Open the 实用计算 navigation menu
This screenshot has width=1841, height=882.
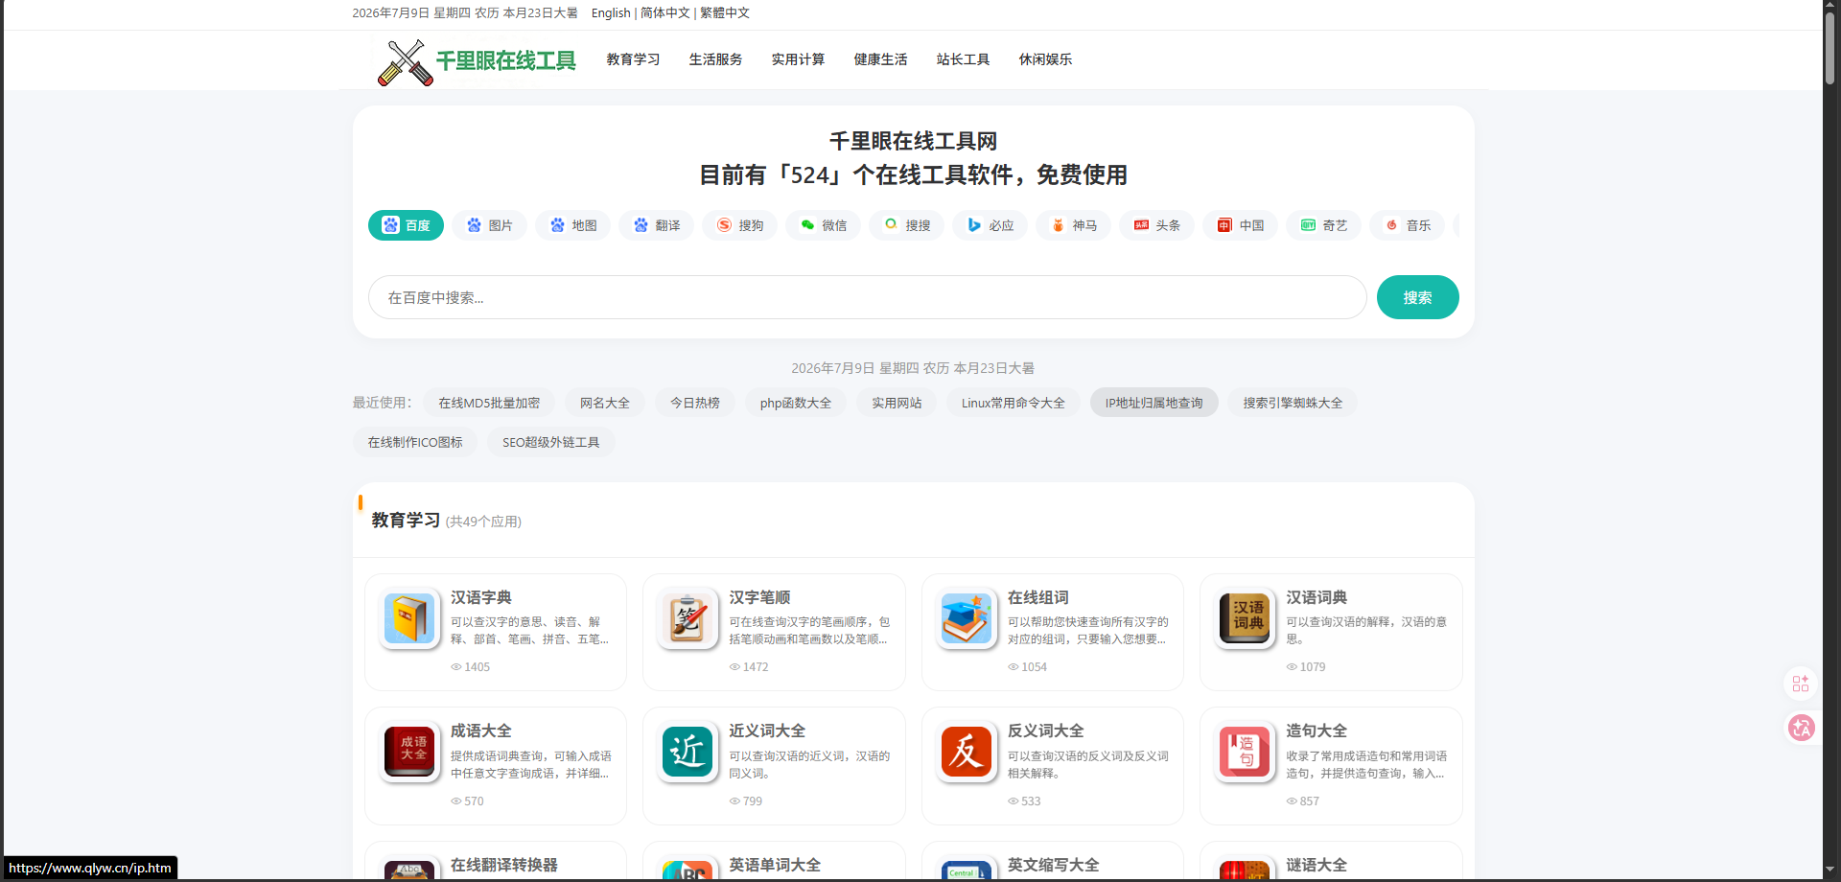click(x=798, y=59)
